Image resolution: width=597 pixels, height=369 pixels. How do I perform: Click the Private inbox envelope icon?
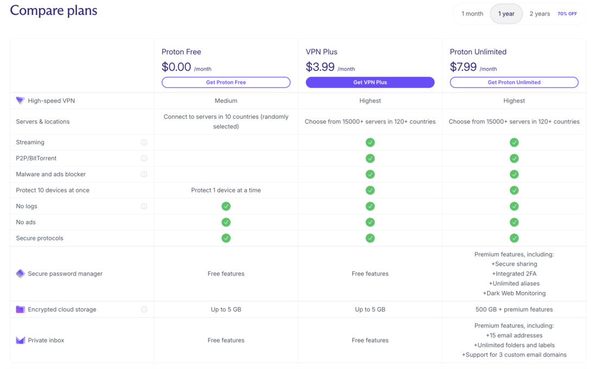(20, 340)
